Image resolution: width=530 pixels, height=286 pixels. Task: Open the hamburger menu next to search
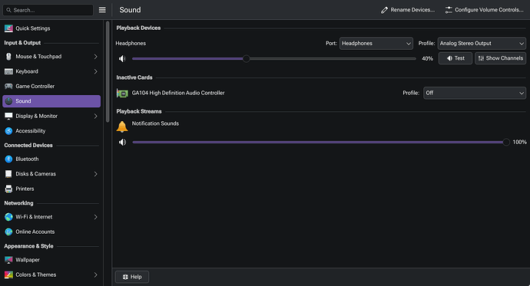coord(102,10)
